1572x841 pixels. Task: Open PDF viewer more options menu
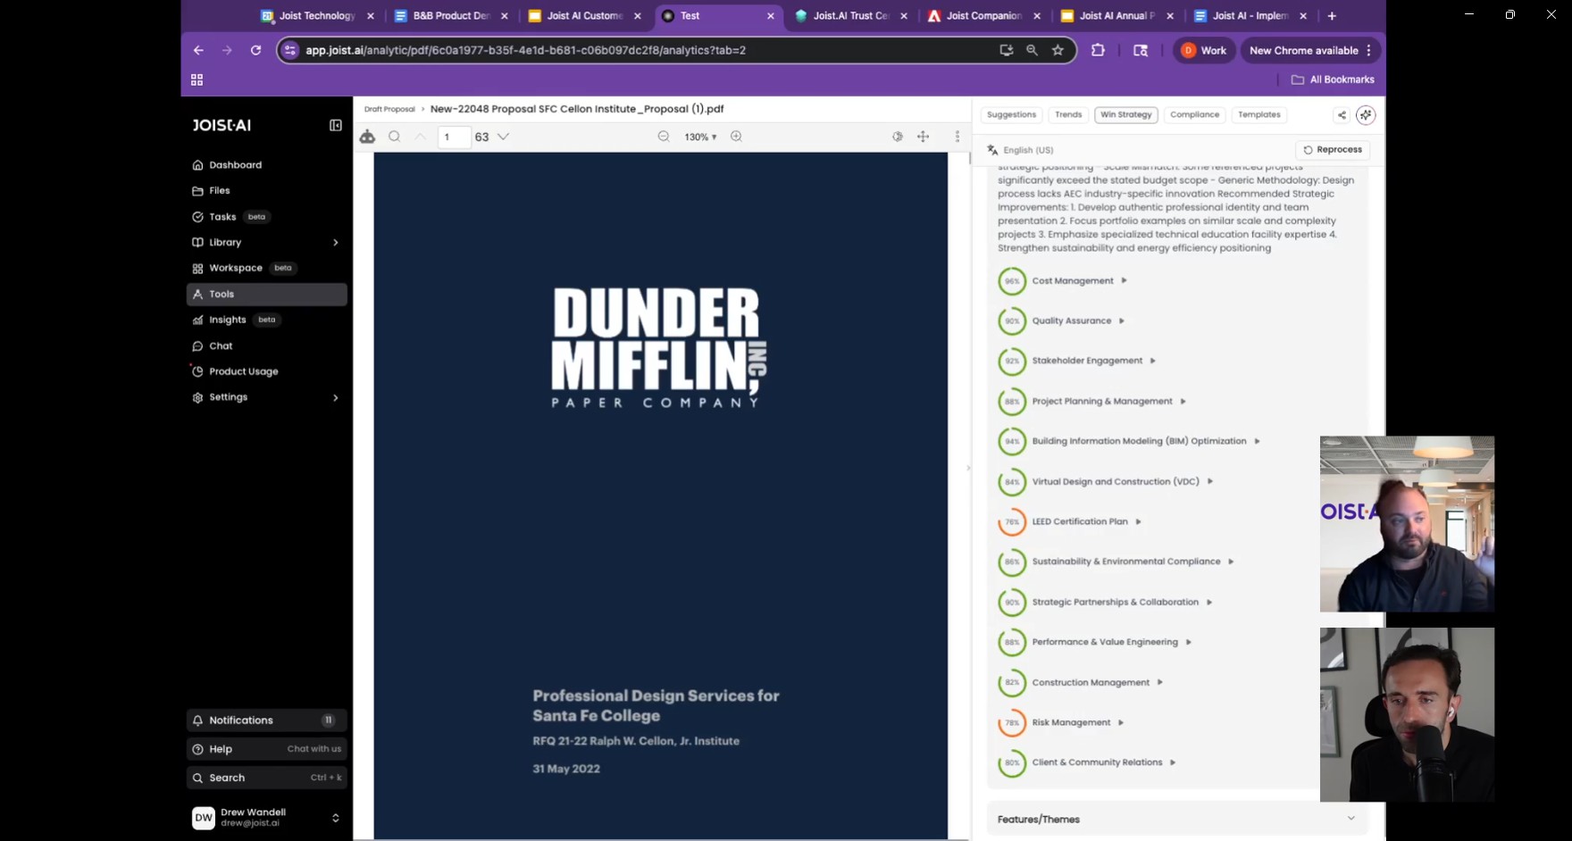(x=957, y=137)
